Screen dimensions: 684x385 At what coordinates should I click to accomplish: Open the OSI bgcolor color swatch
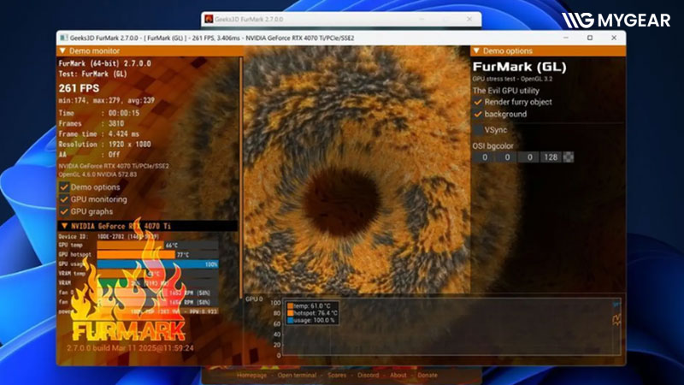569,157
